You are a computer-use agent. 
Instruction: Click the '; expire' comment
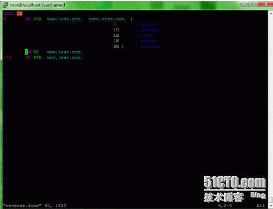click(x=146, y=41)
